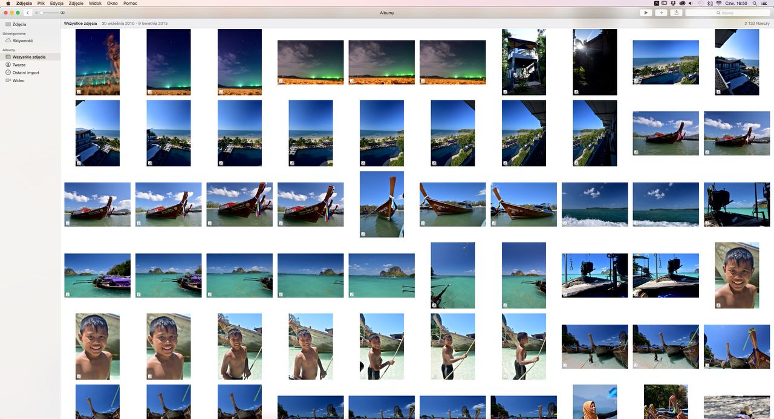The image size is (774, 419).
Task: Click the large-thumbnail icon right of zoom slider
Action: coord(62,13)
